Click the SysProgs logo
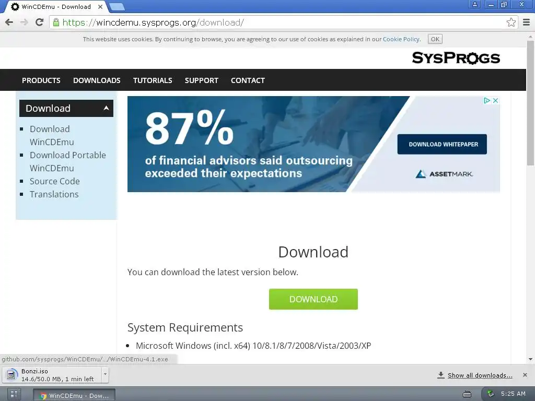The image size is (535, 401). pos(456,58)
